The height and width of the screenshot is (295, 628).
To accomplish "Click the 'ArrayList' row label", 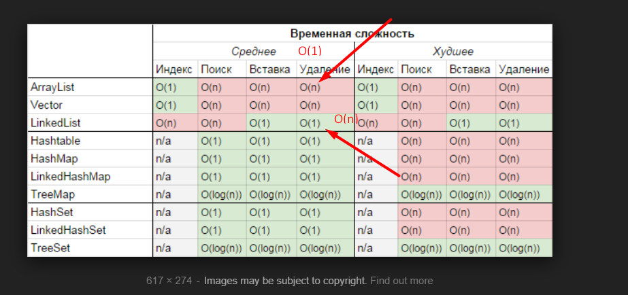I will pyautogui.click(x=52, y=87).
